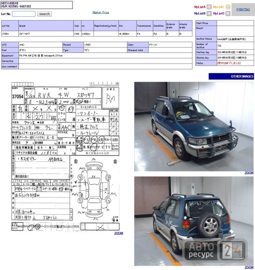Click the Interior grade column header
The image size is (255, 270).
[186, 26]
